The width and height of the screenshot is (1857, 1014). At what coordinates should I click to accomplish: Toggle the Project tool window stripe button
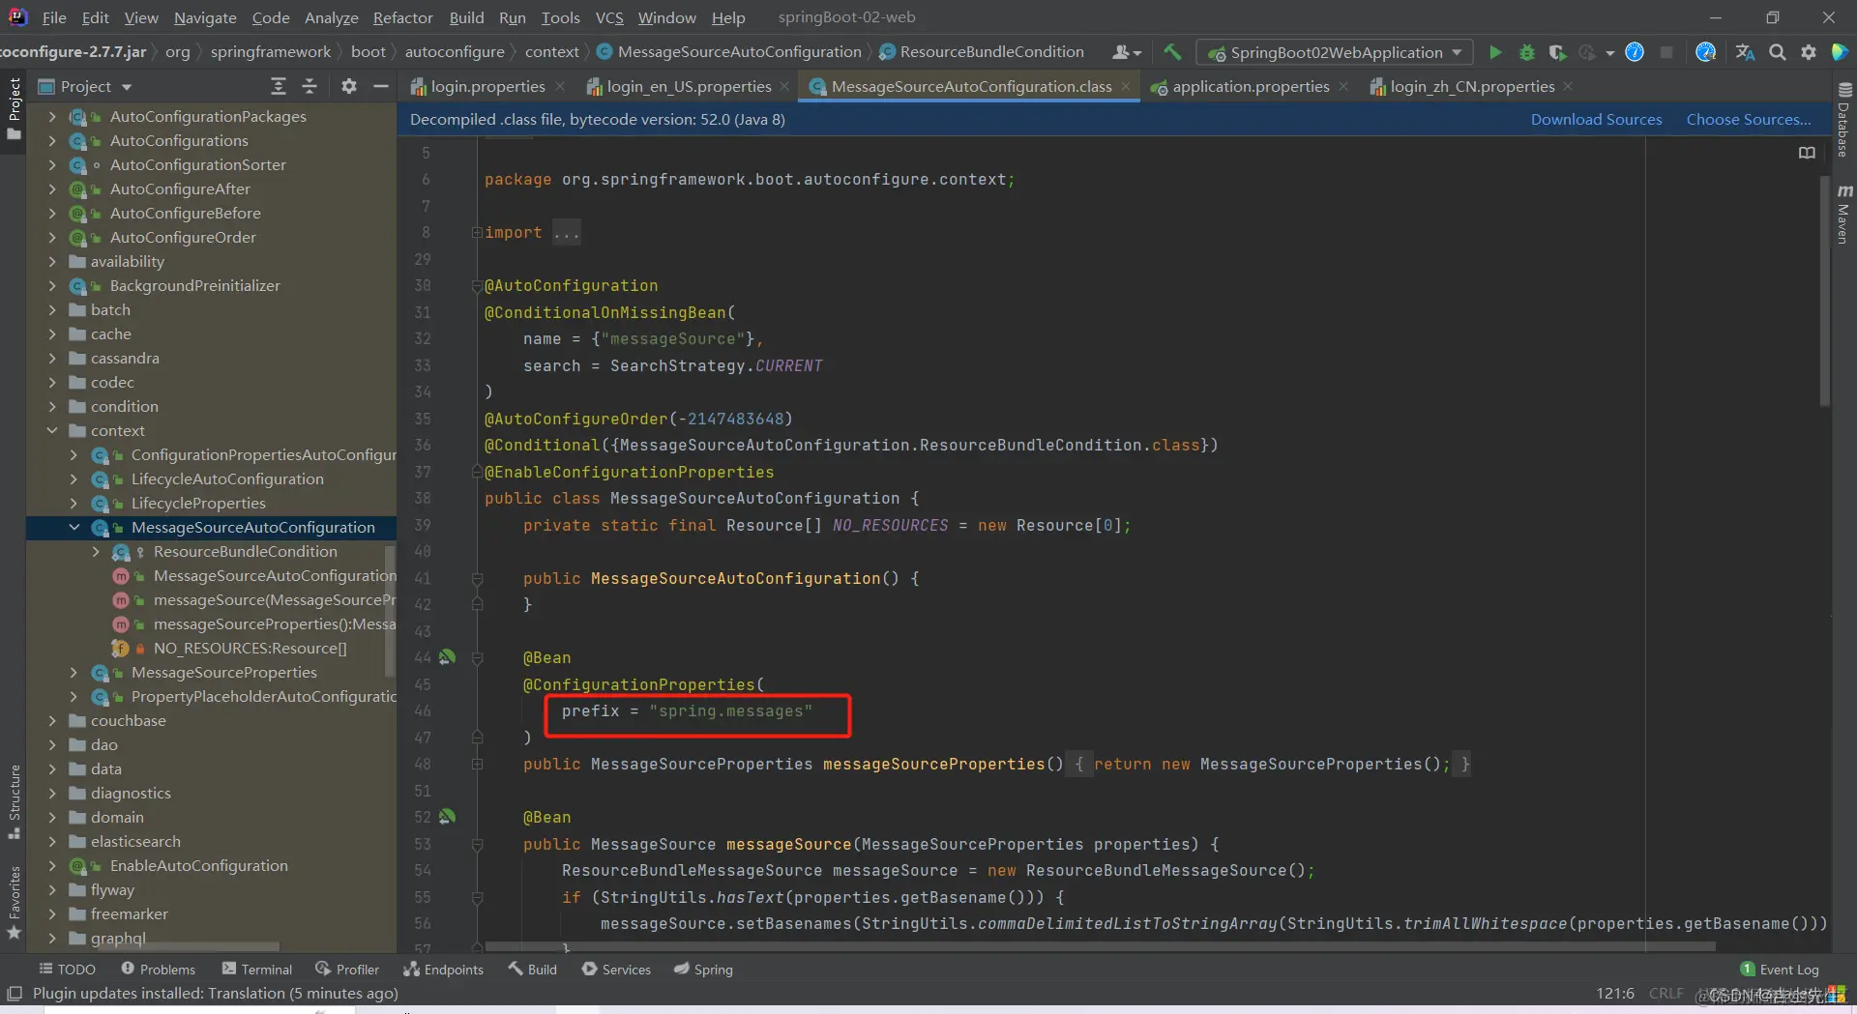pos(15,108)
